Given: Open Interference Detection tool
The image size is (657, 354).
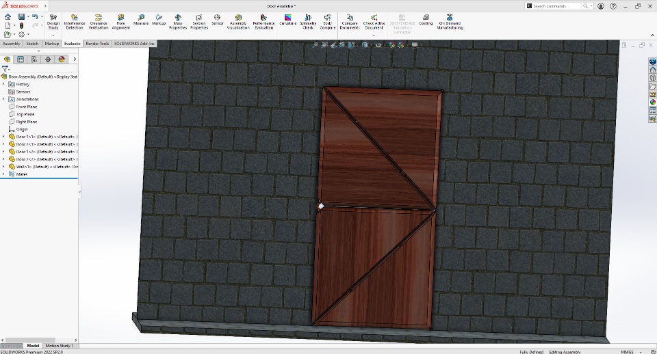Looking at the screenshot, I should 74,22.
